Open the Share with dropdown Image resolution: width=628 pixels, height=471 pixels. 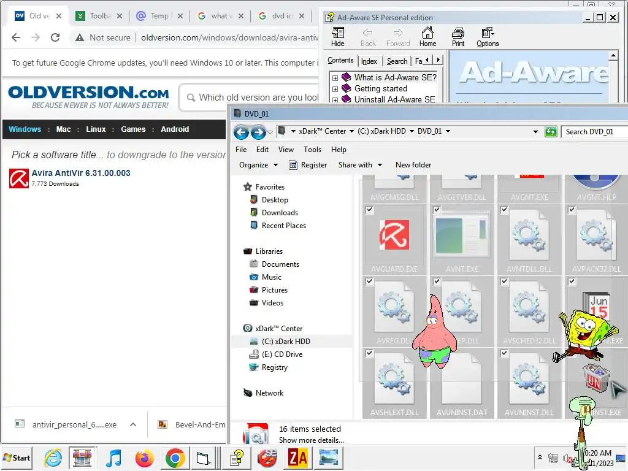[x=360, y=165]
